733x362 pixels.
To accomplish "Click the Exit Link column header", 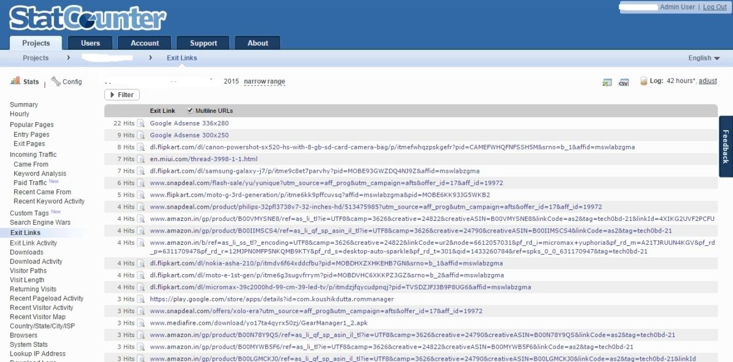I will click(x=162, y=111).
